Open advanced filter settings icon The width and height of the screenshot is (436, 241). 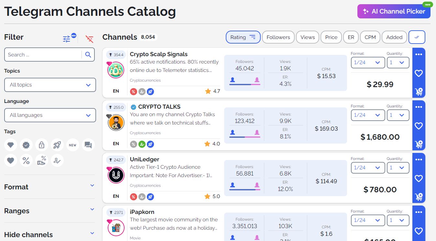67,39
